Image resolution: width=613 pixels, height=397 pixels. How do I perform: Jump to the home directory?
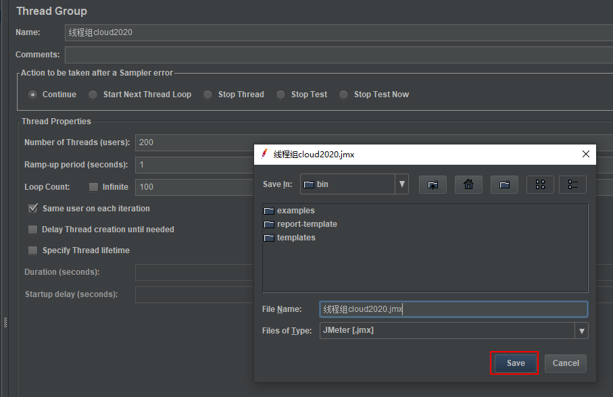[x=468, y=184]
